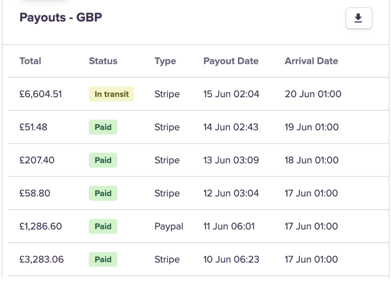
Task: Click the Paid badge for £207.40
Action: point(103,160)
